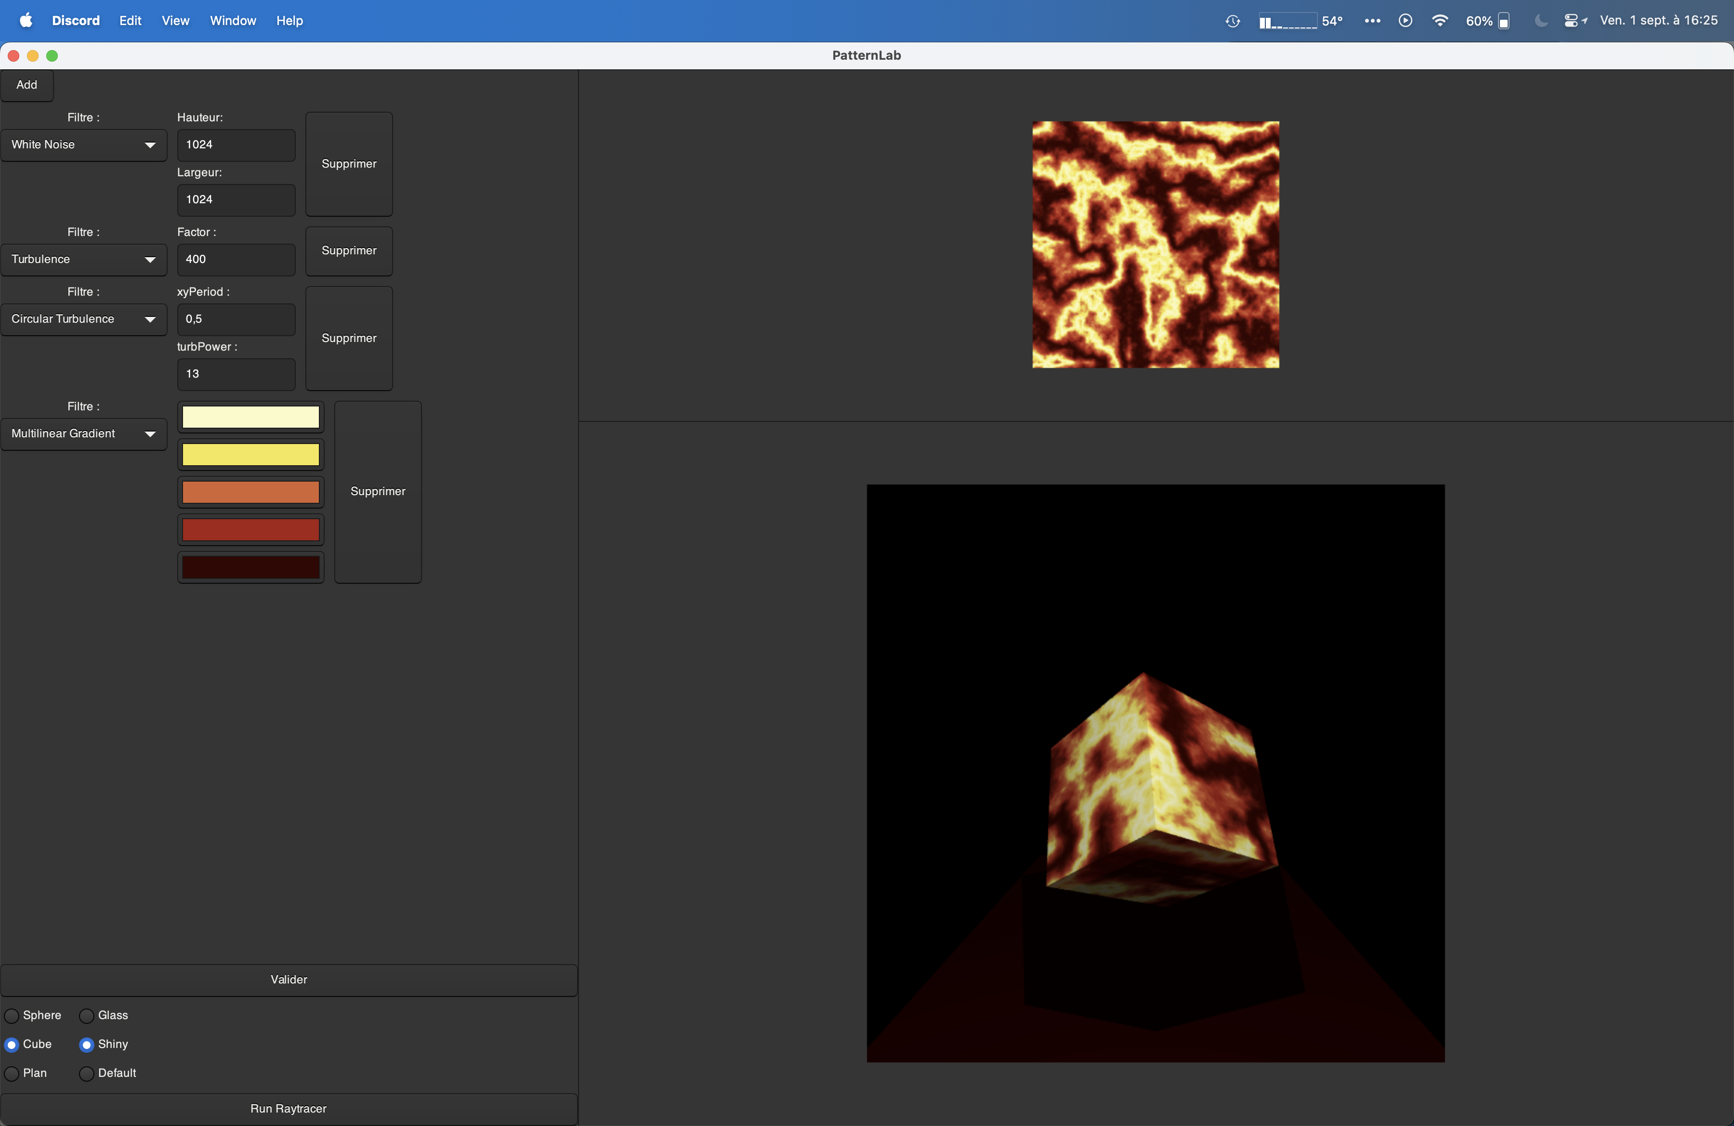The height and width of the screenshot is (1126, 1734).
Task: Click the battery status icon
Action: click(1503, 20)
